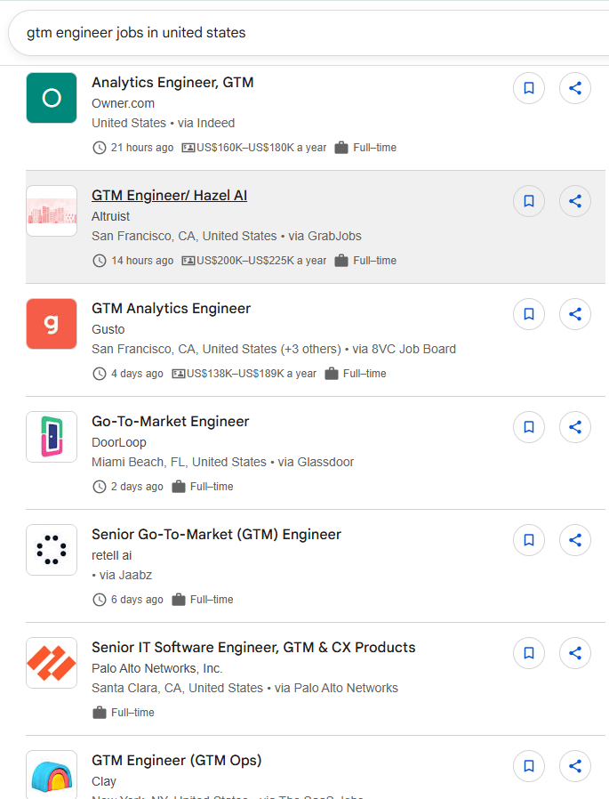Open the GTM Engineer/ Hazel AI title link
Screen dimensions: 609x799
tap(169, 196)
